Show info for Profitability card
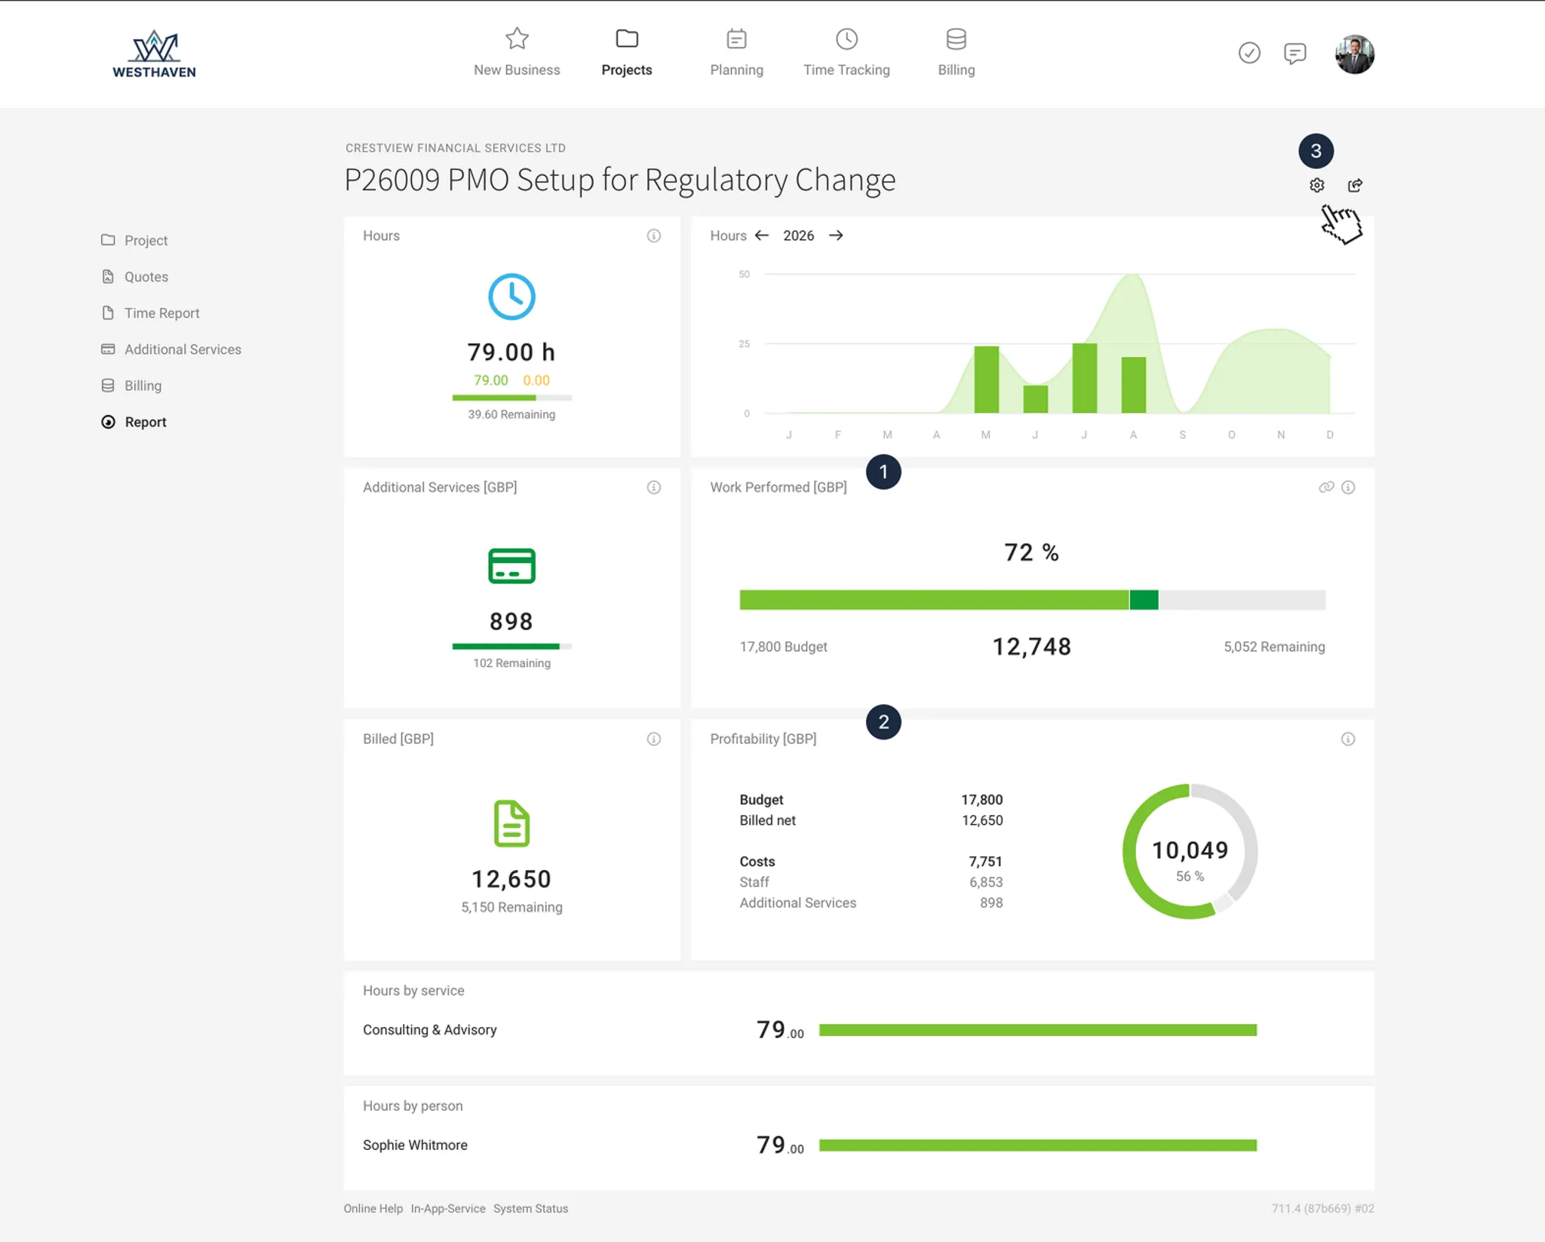This screenshot has height=1242, width=1545. 1348,739
